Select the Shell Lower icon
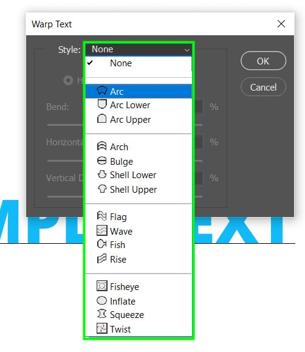Viewport: 305px width, 352px height. point(102,174)
